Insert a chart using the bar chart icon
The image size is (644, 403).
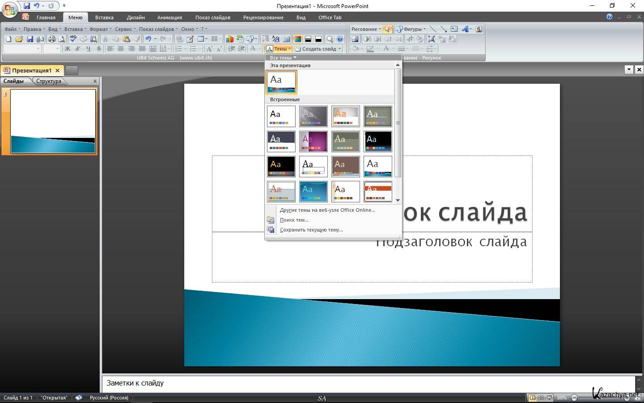[229, 39]
